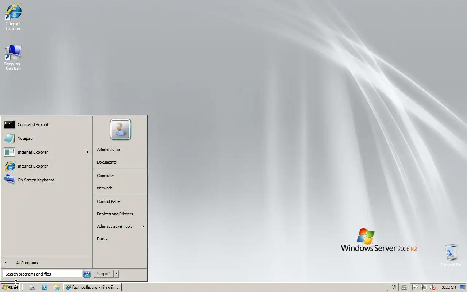Click the keyboard icon in the language bar

coord(404,287)
